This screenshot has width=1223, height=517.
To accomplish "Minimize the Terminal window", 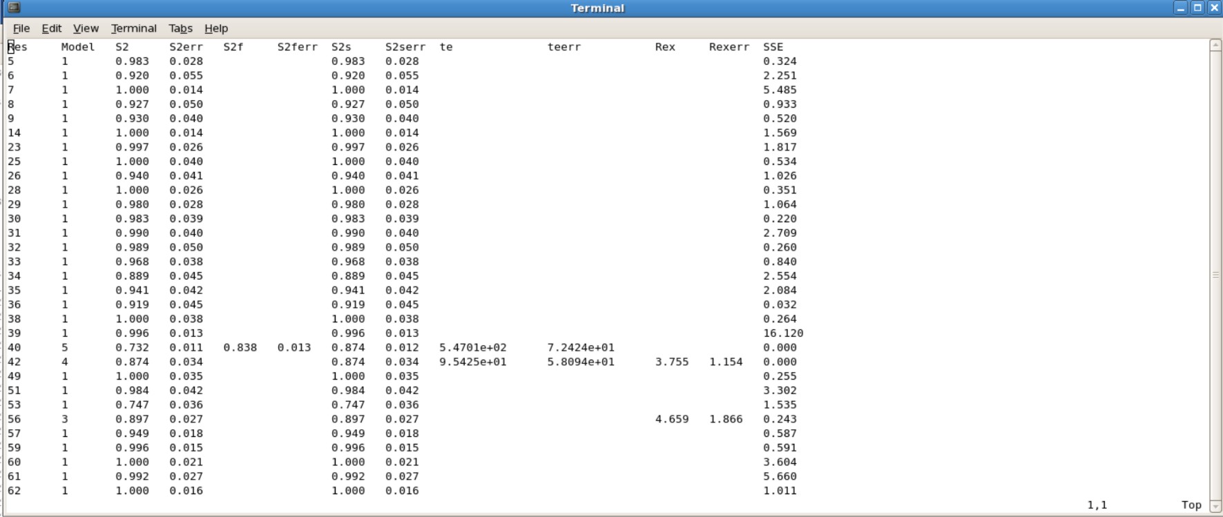I will [x=1181, y=8].
